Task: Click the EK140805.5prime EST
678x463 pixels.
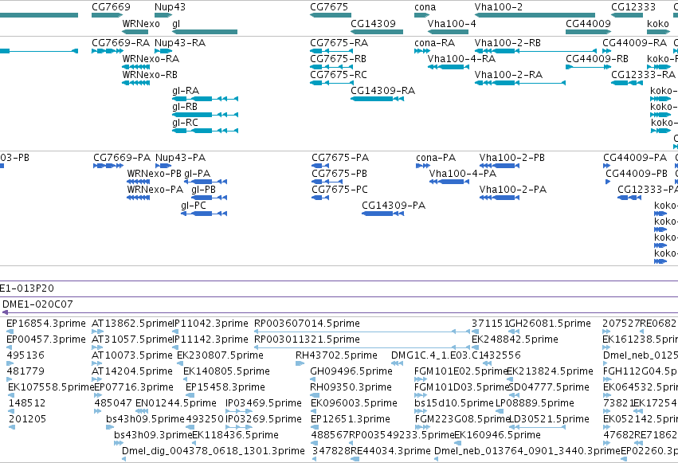Action: (186, 379)
